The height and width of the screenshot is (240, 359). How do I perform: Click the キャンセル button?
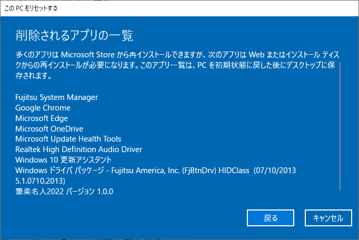pos(328,218)
